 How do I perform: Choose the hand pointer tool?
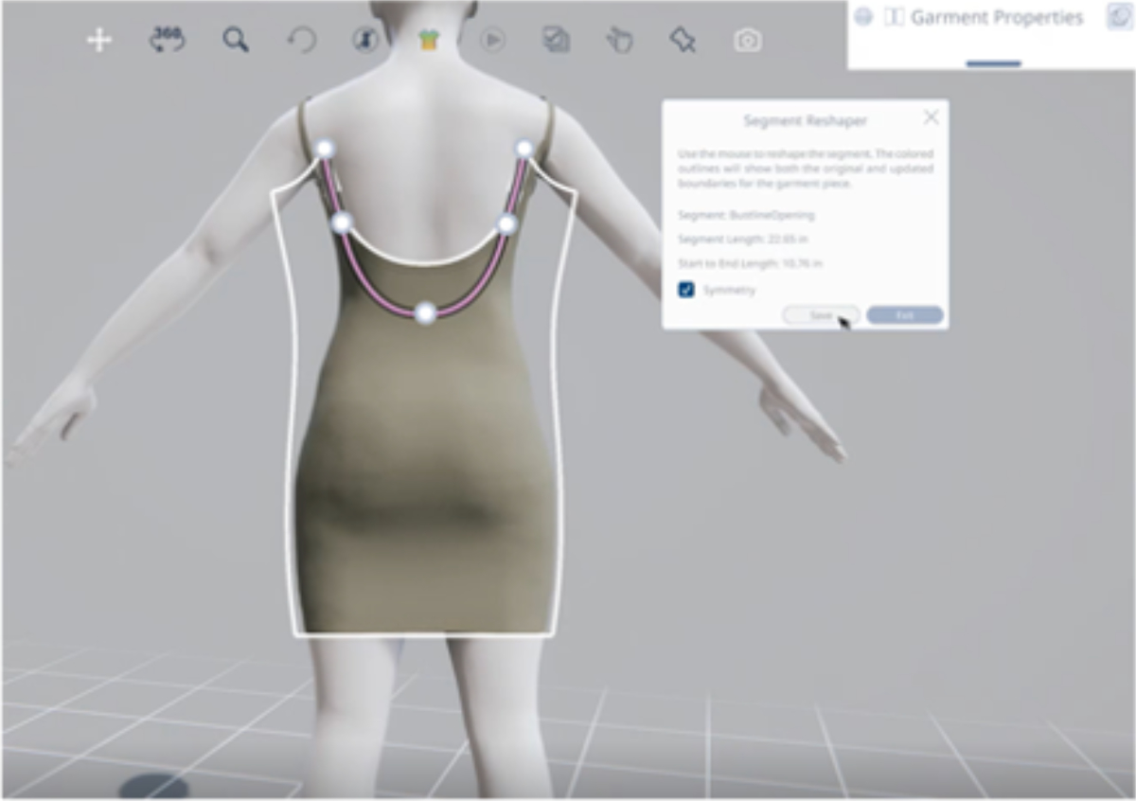619,40
